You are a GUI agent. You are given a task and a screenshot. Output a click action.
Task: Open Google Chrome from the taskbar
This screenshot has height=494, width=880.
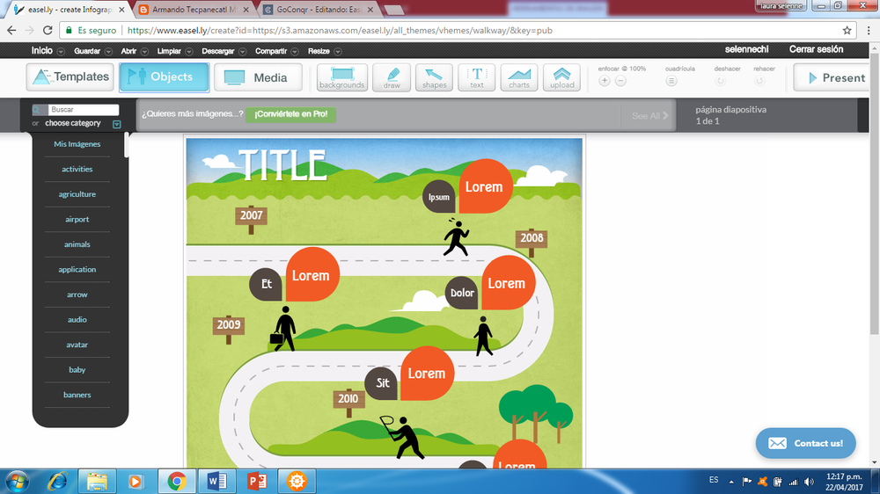pyautogui.click(x=176, y=481)
